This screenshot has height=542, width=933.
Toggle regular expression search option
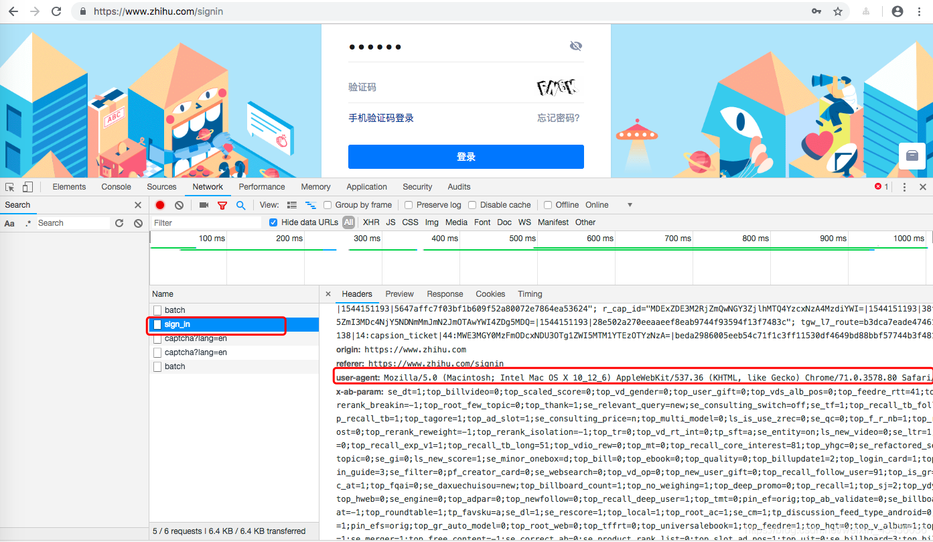[28, 223]
